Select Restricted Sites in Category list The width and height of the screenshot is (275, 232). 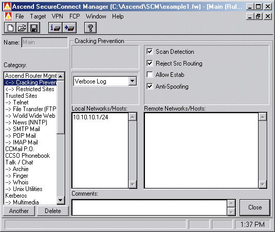pos(30,89)
